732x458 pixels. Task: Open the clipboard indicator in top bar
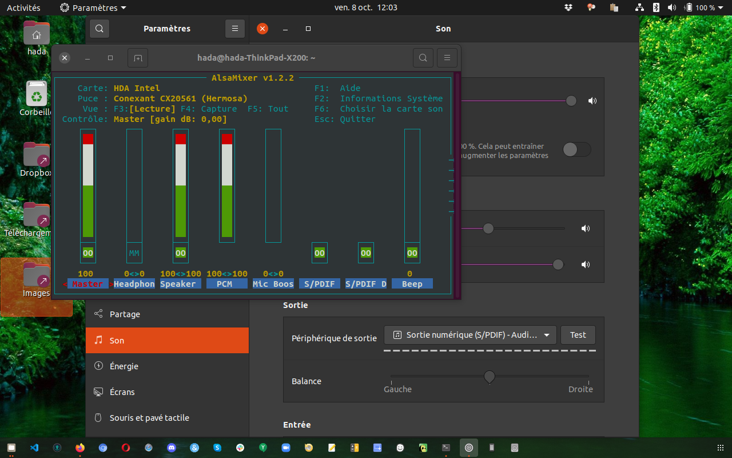point(614,7)
